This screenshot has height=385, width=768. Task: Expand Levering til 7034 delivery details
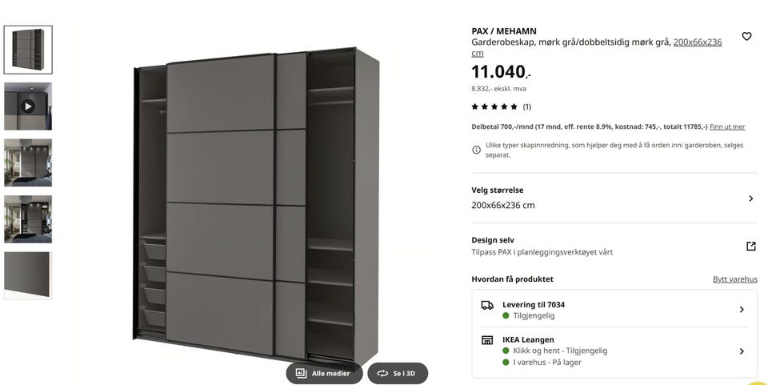(614, 310)
